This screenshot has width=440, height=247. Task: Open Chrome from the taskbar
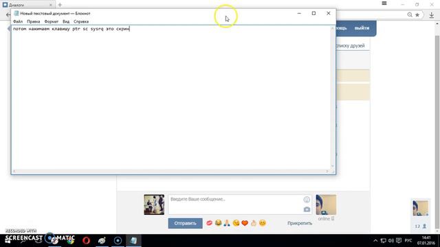(x=70, y=241)
